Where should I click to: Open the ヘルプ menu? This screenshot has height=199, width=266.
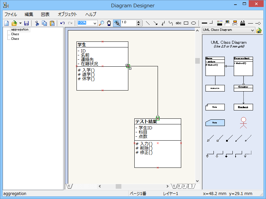[91, 14]
